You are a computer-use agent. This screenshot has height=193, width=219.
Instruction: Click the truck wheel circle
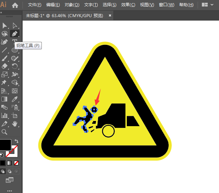click(108, 131)
